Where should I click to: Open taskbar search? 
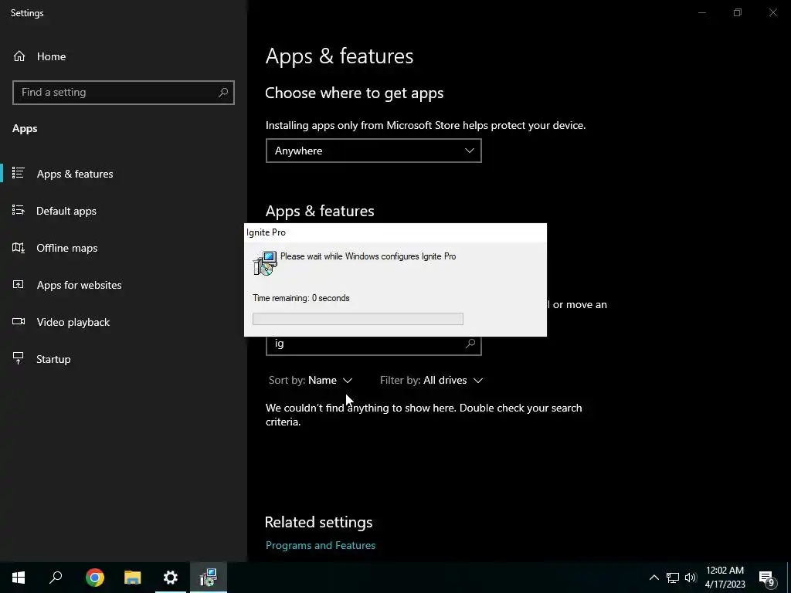(x=56, y=578)
